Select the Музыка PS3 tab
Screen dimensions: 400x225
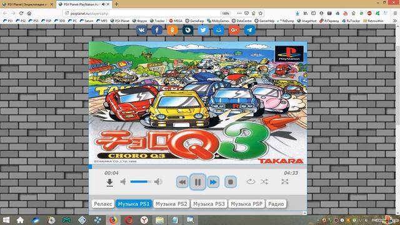tap(209, 204)
